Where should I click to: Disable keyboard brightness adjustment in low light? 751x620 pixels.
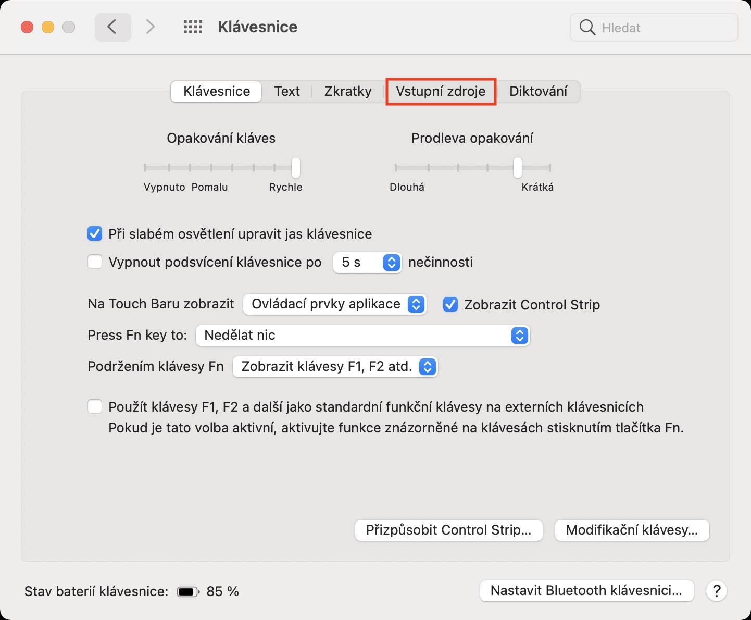95,234
